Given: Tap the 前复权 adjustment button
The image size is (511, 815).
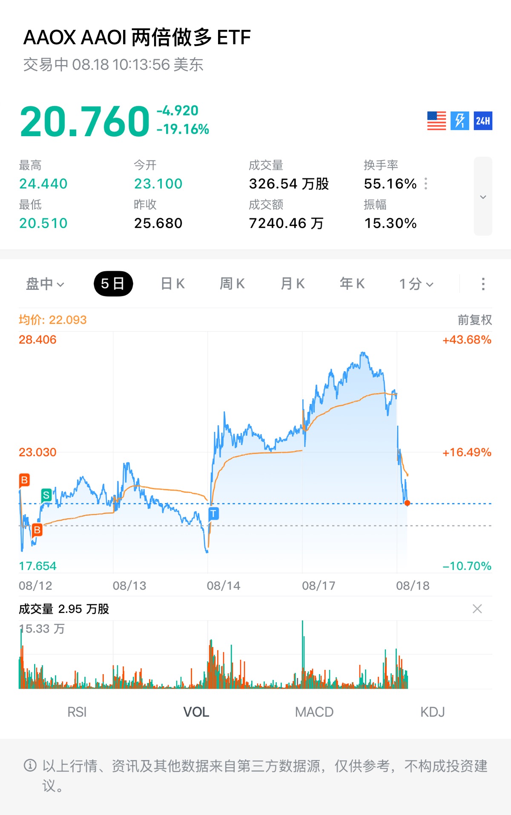Looking at the screenshot, I should pos(475,320).
